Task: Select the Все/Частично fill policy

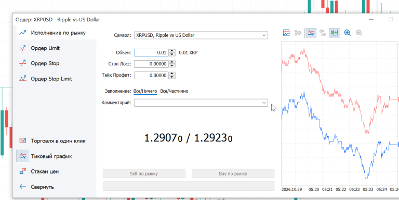Action: click(x=175, y=91)
